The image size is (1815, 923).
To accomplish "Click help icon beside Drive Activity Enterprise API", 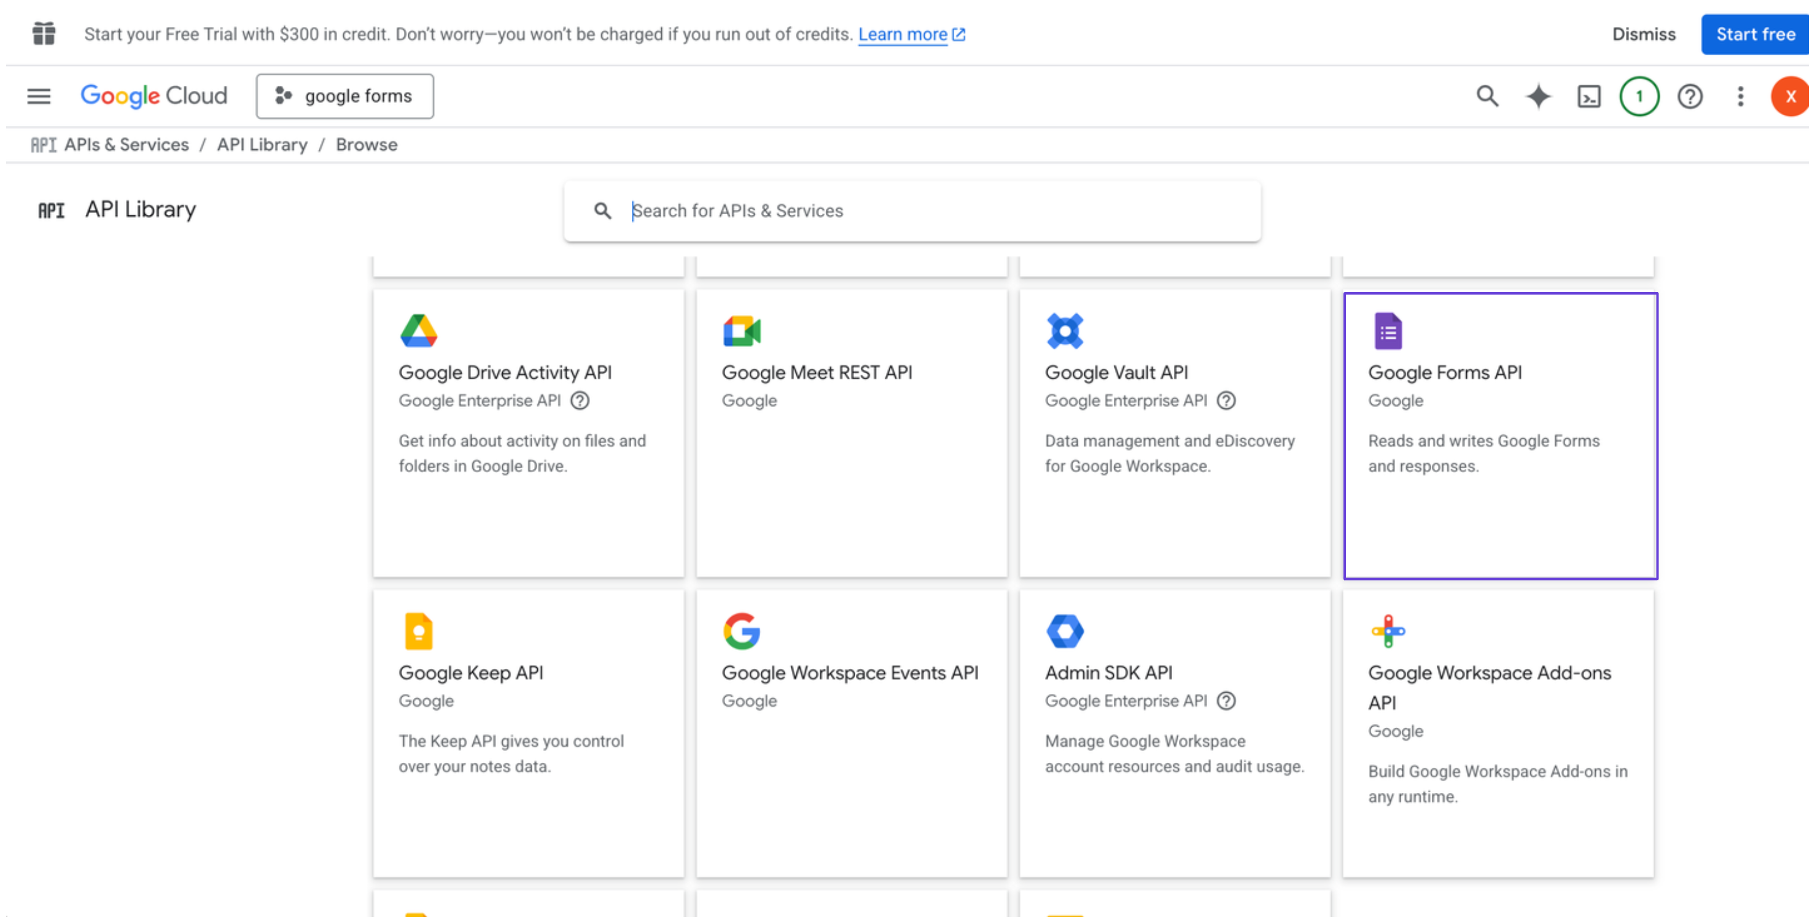I will [580, 401].
